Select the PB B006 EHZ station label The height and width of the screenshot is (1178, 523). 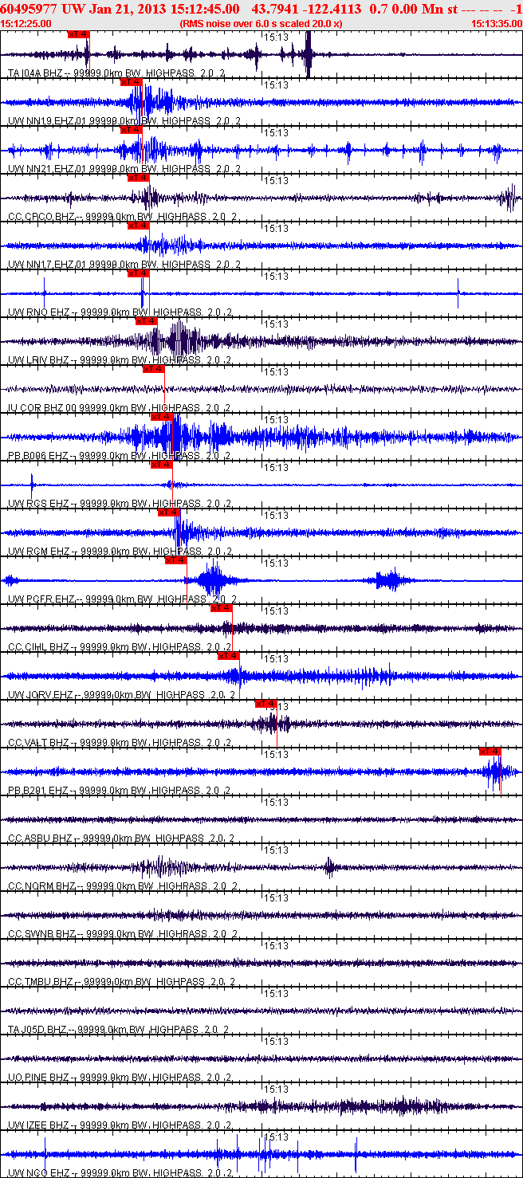120,456
